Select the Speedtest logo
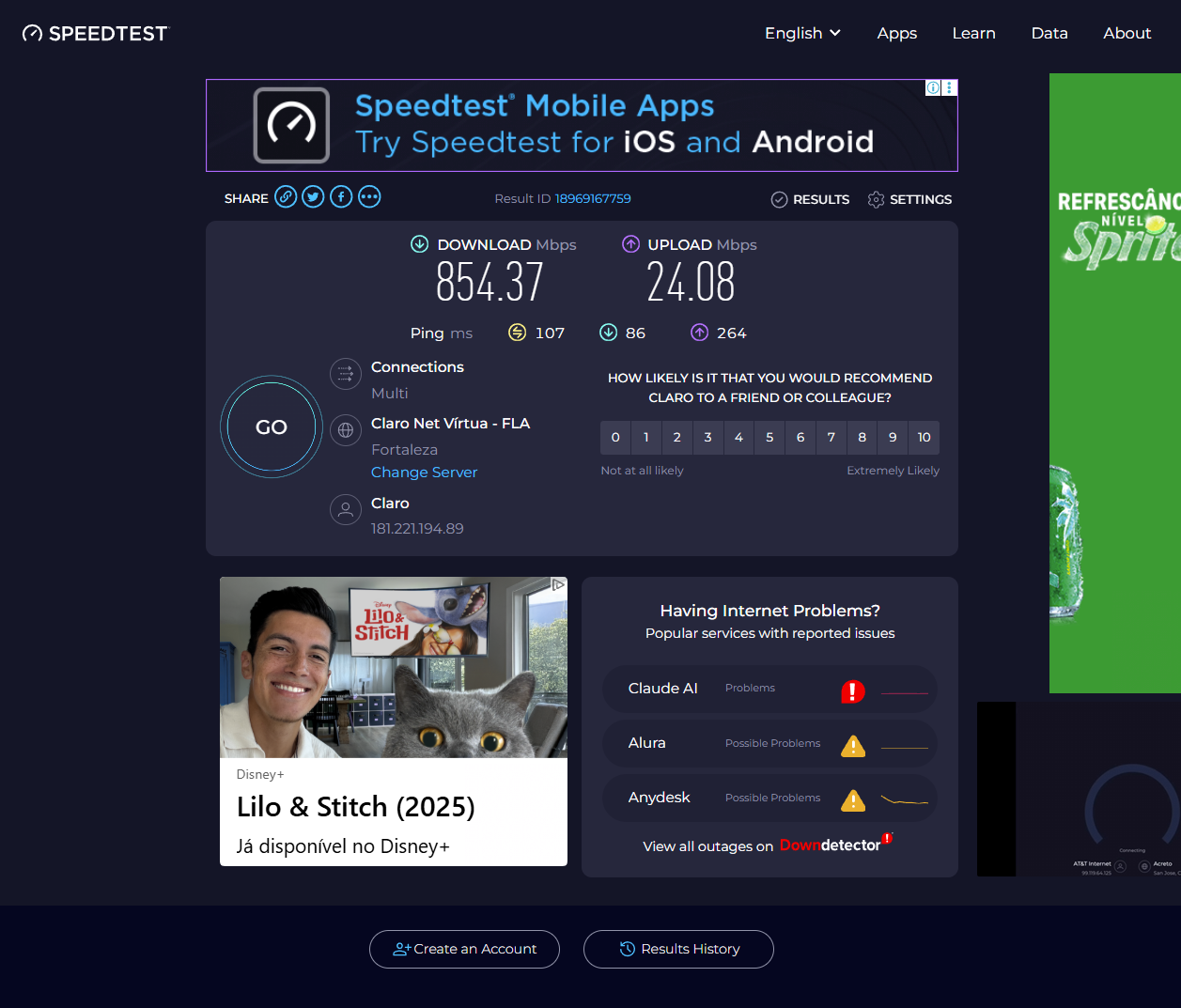 click(94, 33)
